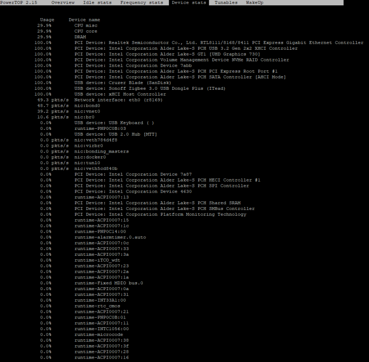Select the Intel Device 7a87 row
The height and width of the screenshot is (362, 369).
click(116, 175)
